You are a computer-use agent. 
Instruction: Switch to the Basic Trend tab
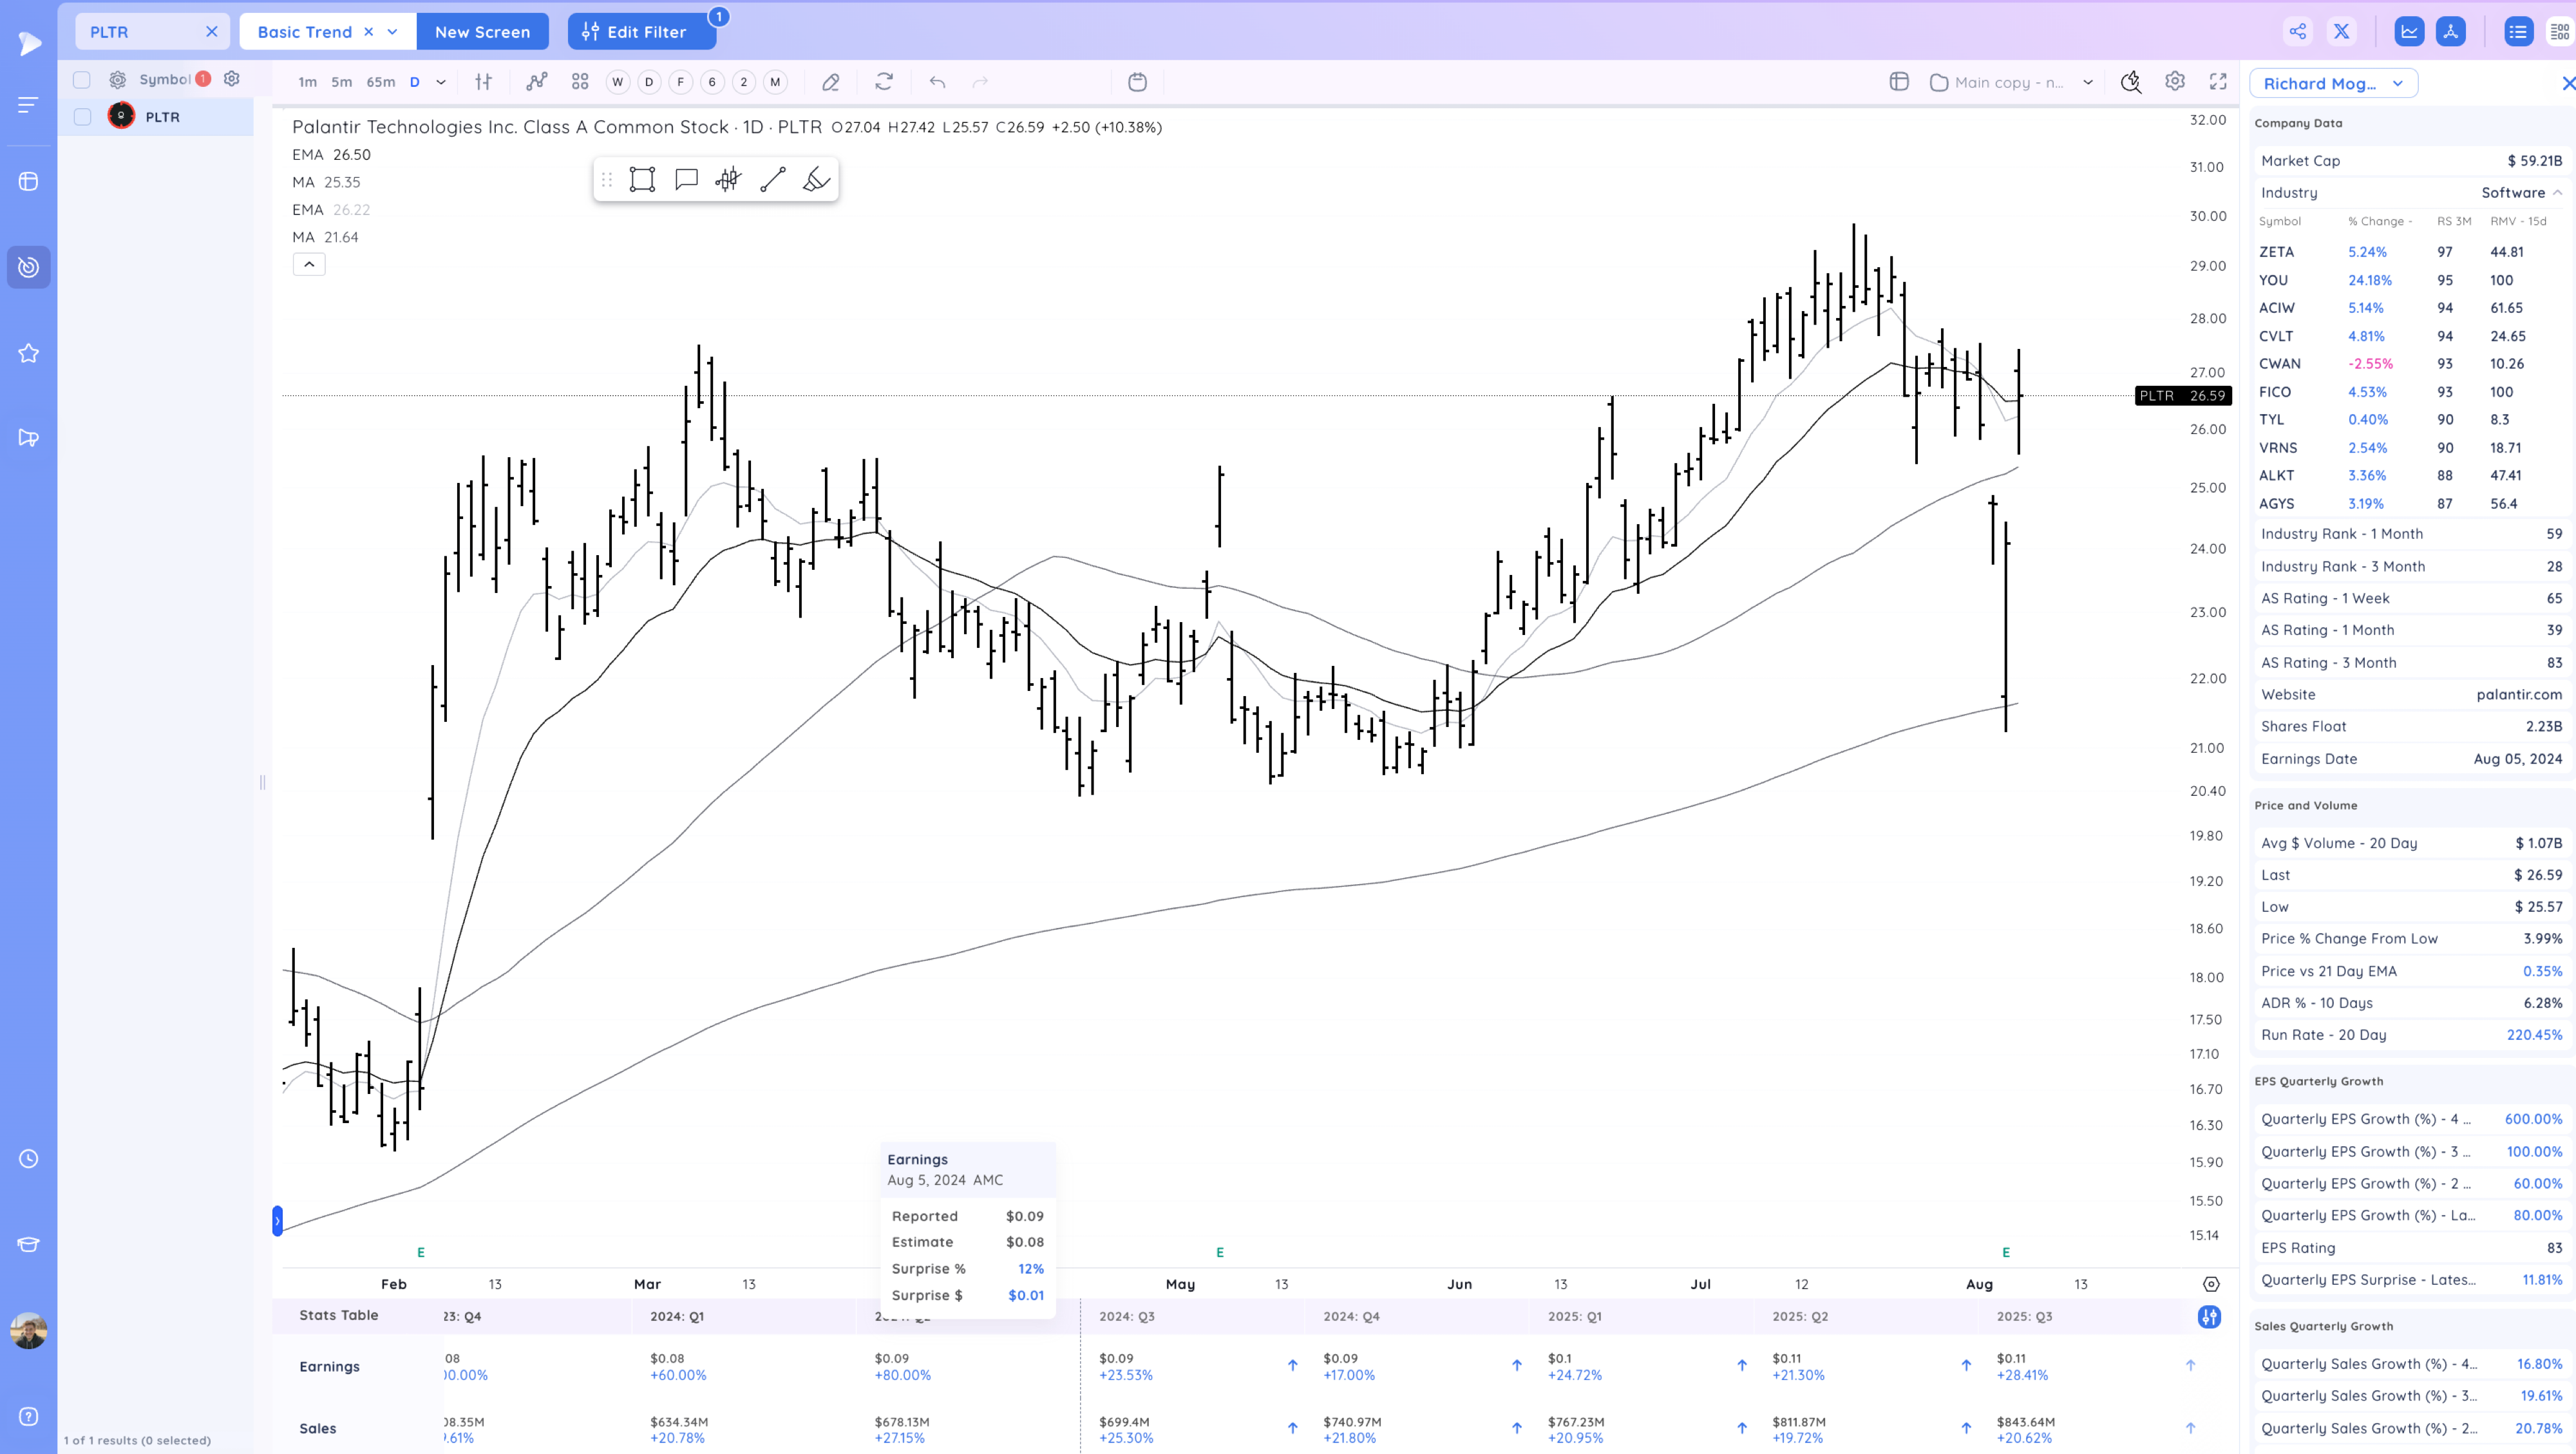(304, 32)
